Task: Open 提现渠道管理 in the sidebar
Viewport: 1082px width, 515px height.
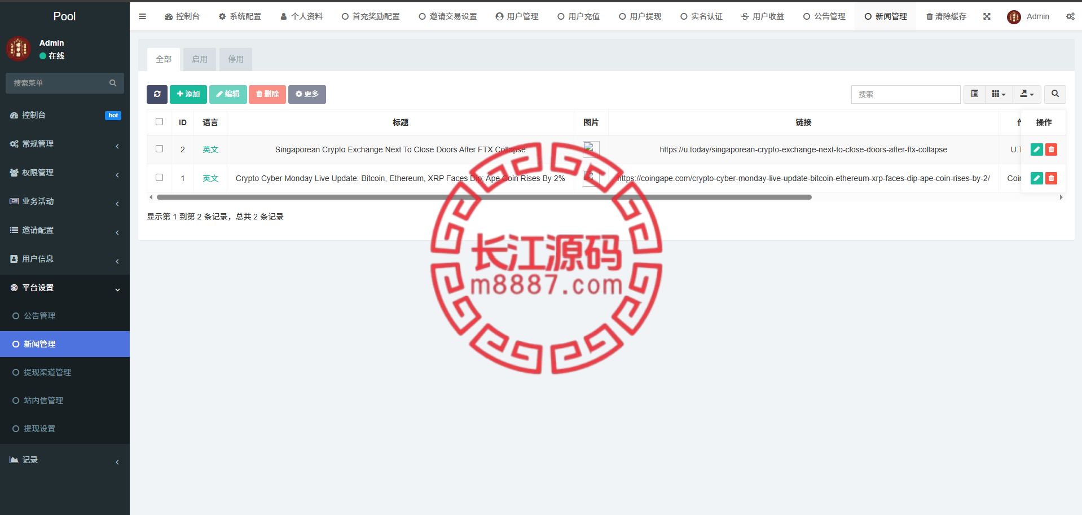Action: click(65, 372)
